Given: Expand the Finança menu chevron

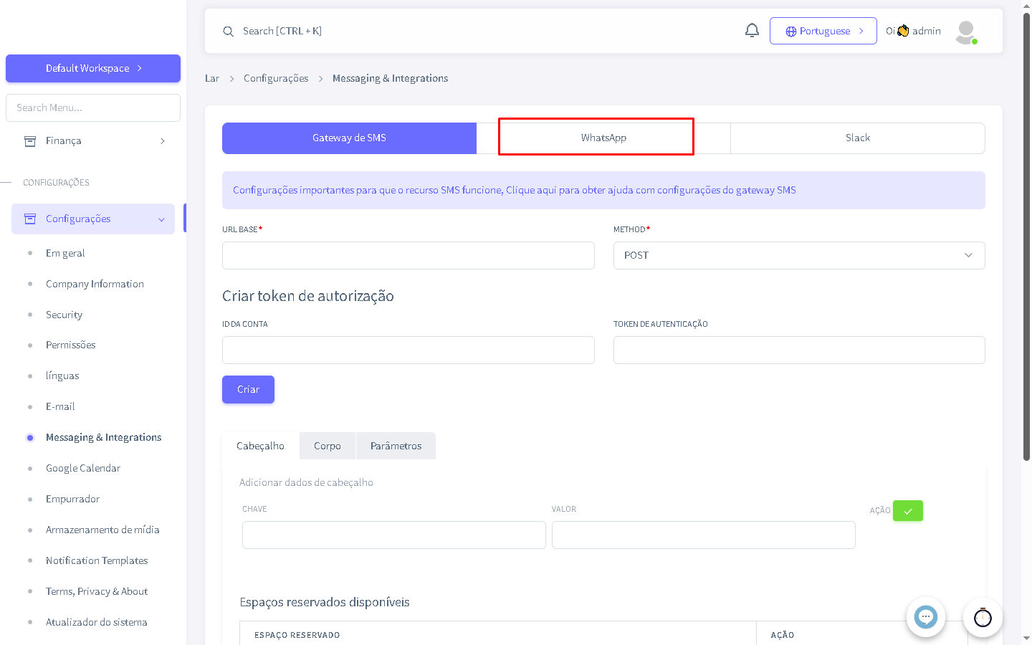Looking at the screenshot, I should [x=163, y=141].
